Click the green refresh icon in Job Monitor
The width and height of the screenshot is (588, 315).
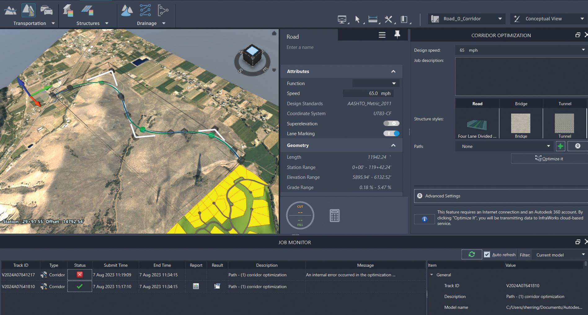tap(471, 254)
